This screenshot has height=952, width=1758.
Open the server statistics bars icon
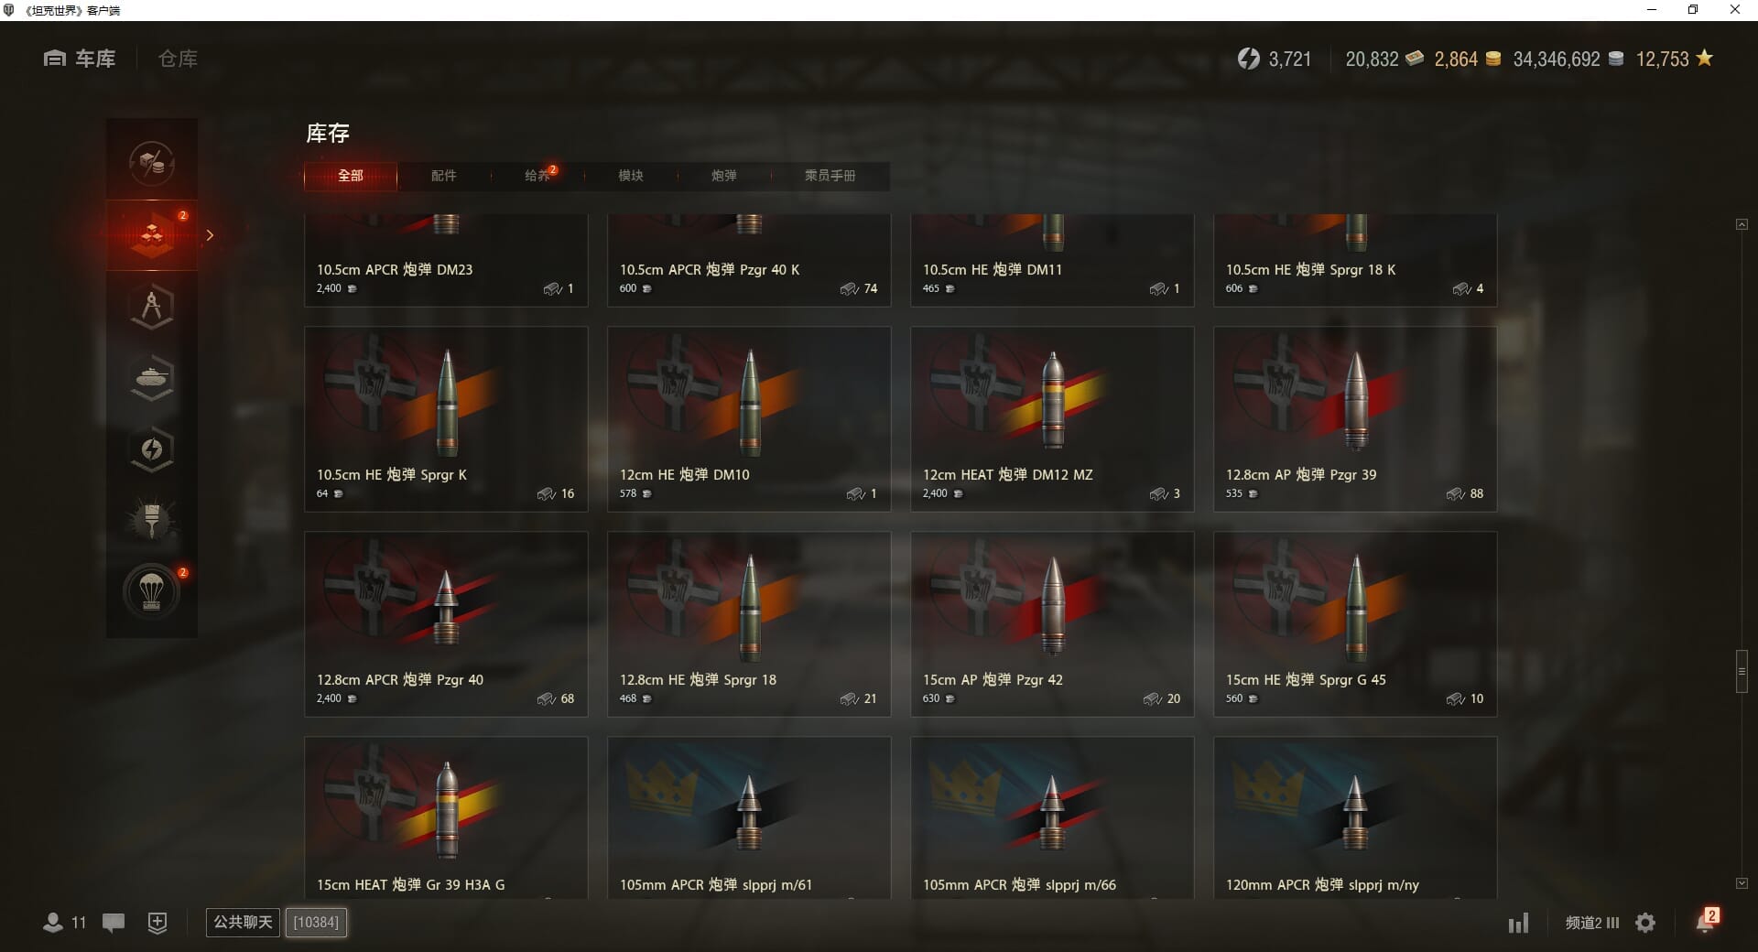pyautogui.click(x=1519, y=923)
